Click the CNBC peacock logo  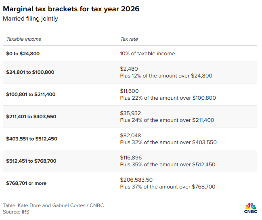click(x=250, y=207)
